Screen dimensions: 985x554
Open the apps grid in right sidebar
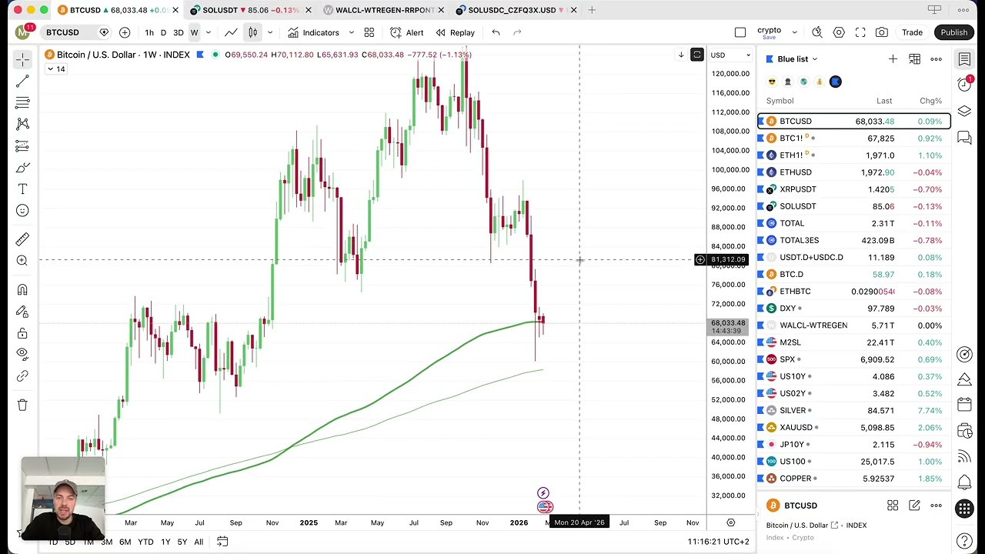964,509
